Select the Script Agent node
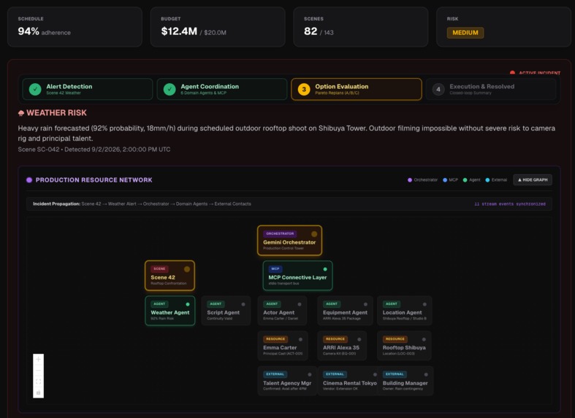Viewport: 575px width, 418px height. 226,311
